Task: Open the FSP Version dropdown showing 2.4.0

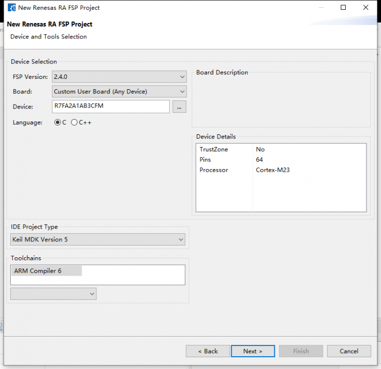Action: tap(119, 77)
